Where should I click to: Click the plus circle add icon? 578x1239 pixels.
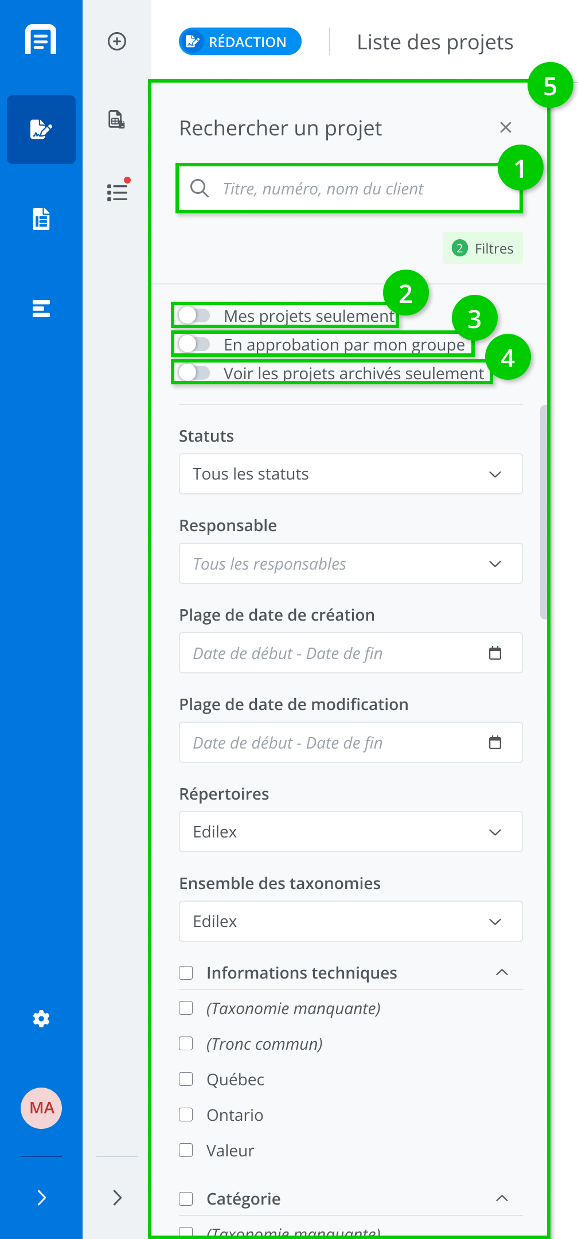pos(117,41)
